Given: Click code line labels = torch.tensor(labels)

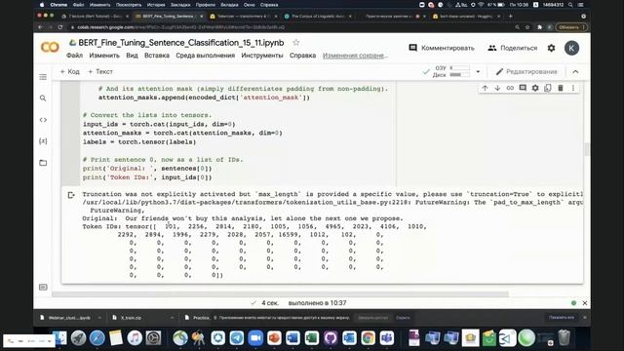Looking at the screenshot, I should click(139, 142).
